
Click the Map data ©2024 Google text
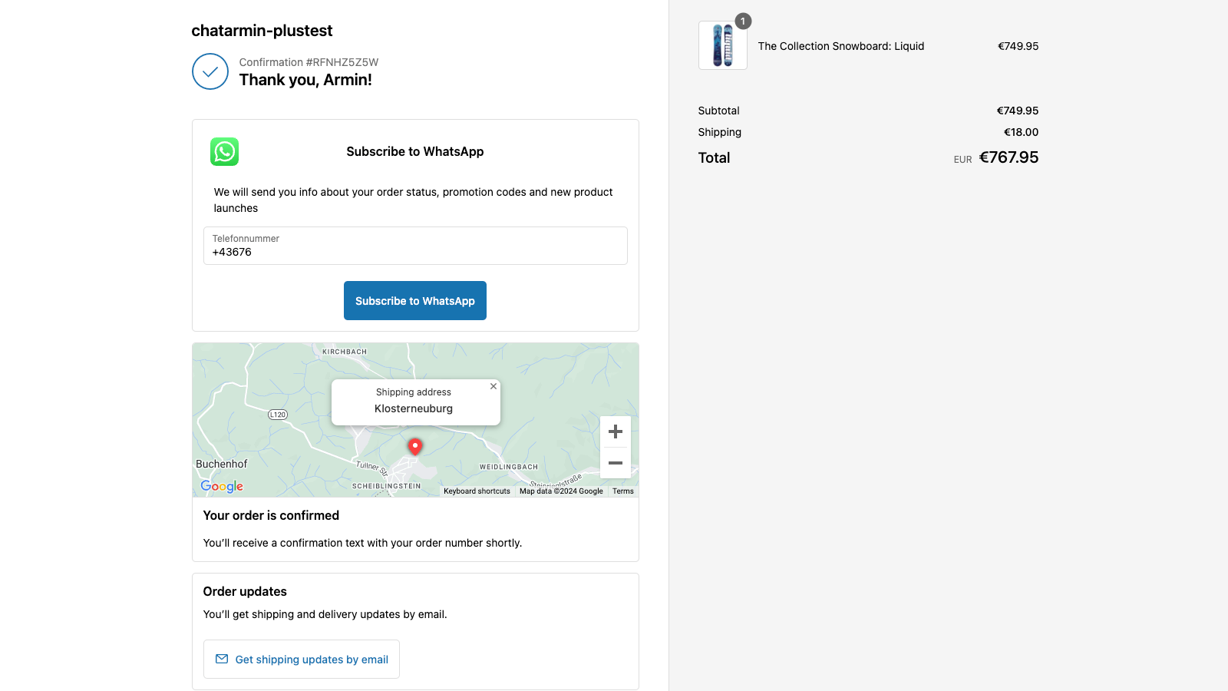coord(561,491)
